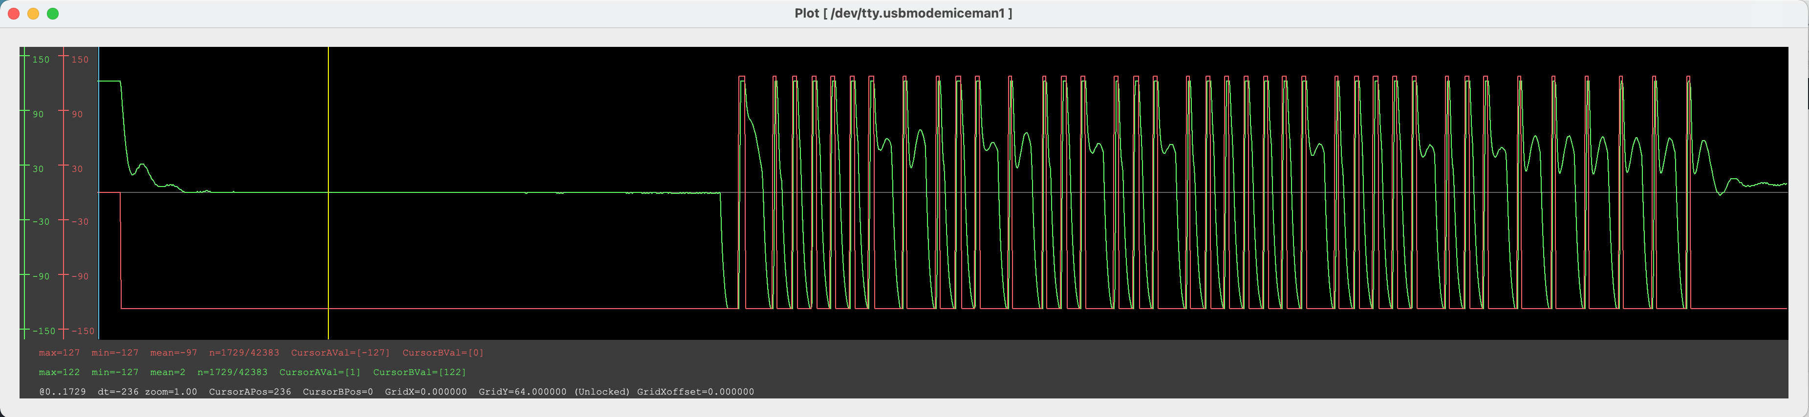The width and height of the screenshot is (1809, 417).
Task: Click the red n=1729/42383 sample count
Action: click(x=244, y=353)
